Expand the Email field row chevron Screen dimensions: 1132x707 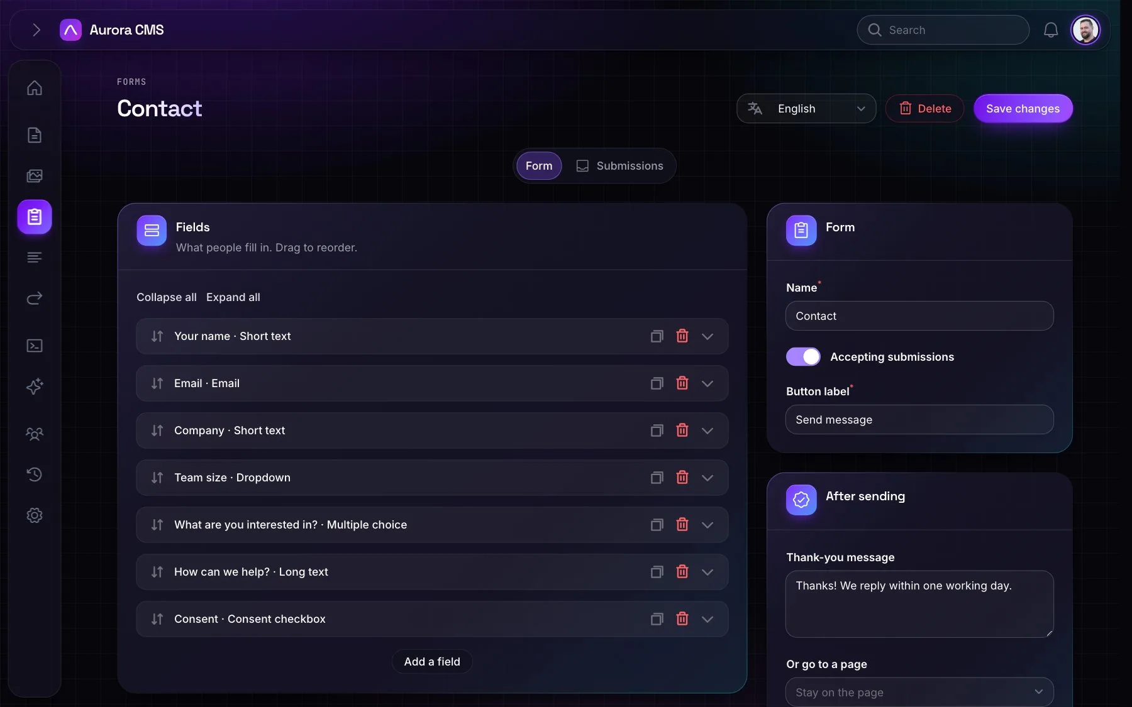(x=708, y=383)
